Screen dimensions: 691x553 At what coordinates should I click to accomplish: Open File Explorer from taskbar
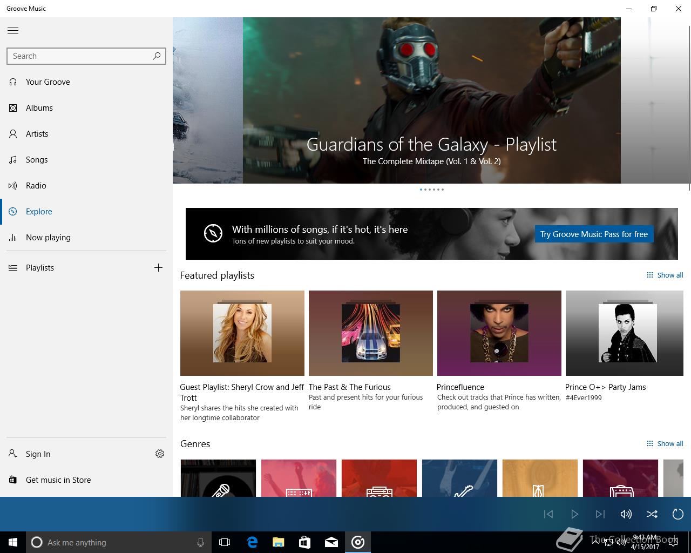(x=278, y=542)
